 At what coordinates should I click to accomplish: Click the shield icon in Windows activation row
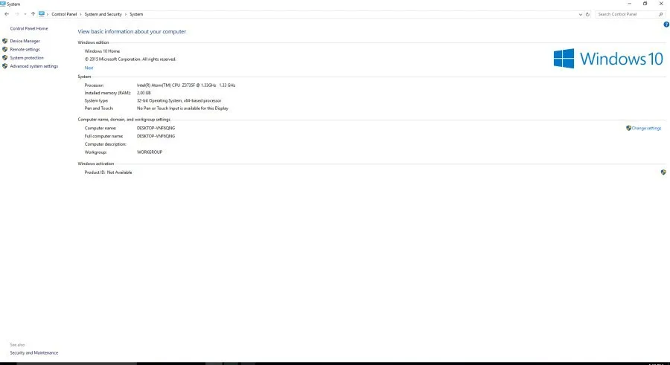(663, 172)
